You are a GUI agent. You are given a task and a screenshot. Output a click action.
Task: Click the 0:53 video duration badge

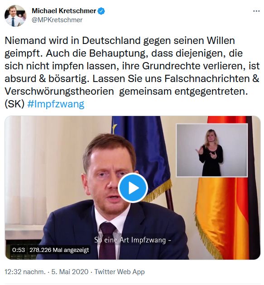[19, 250]
